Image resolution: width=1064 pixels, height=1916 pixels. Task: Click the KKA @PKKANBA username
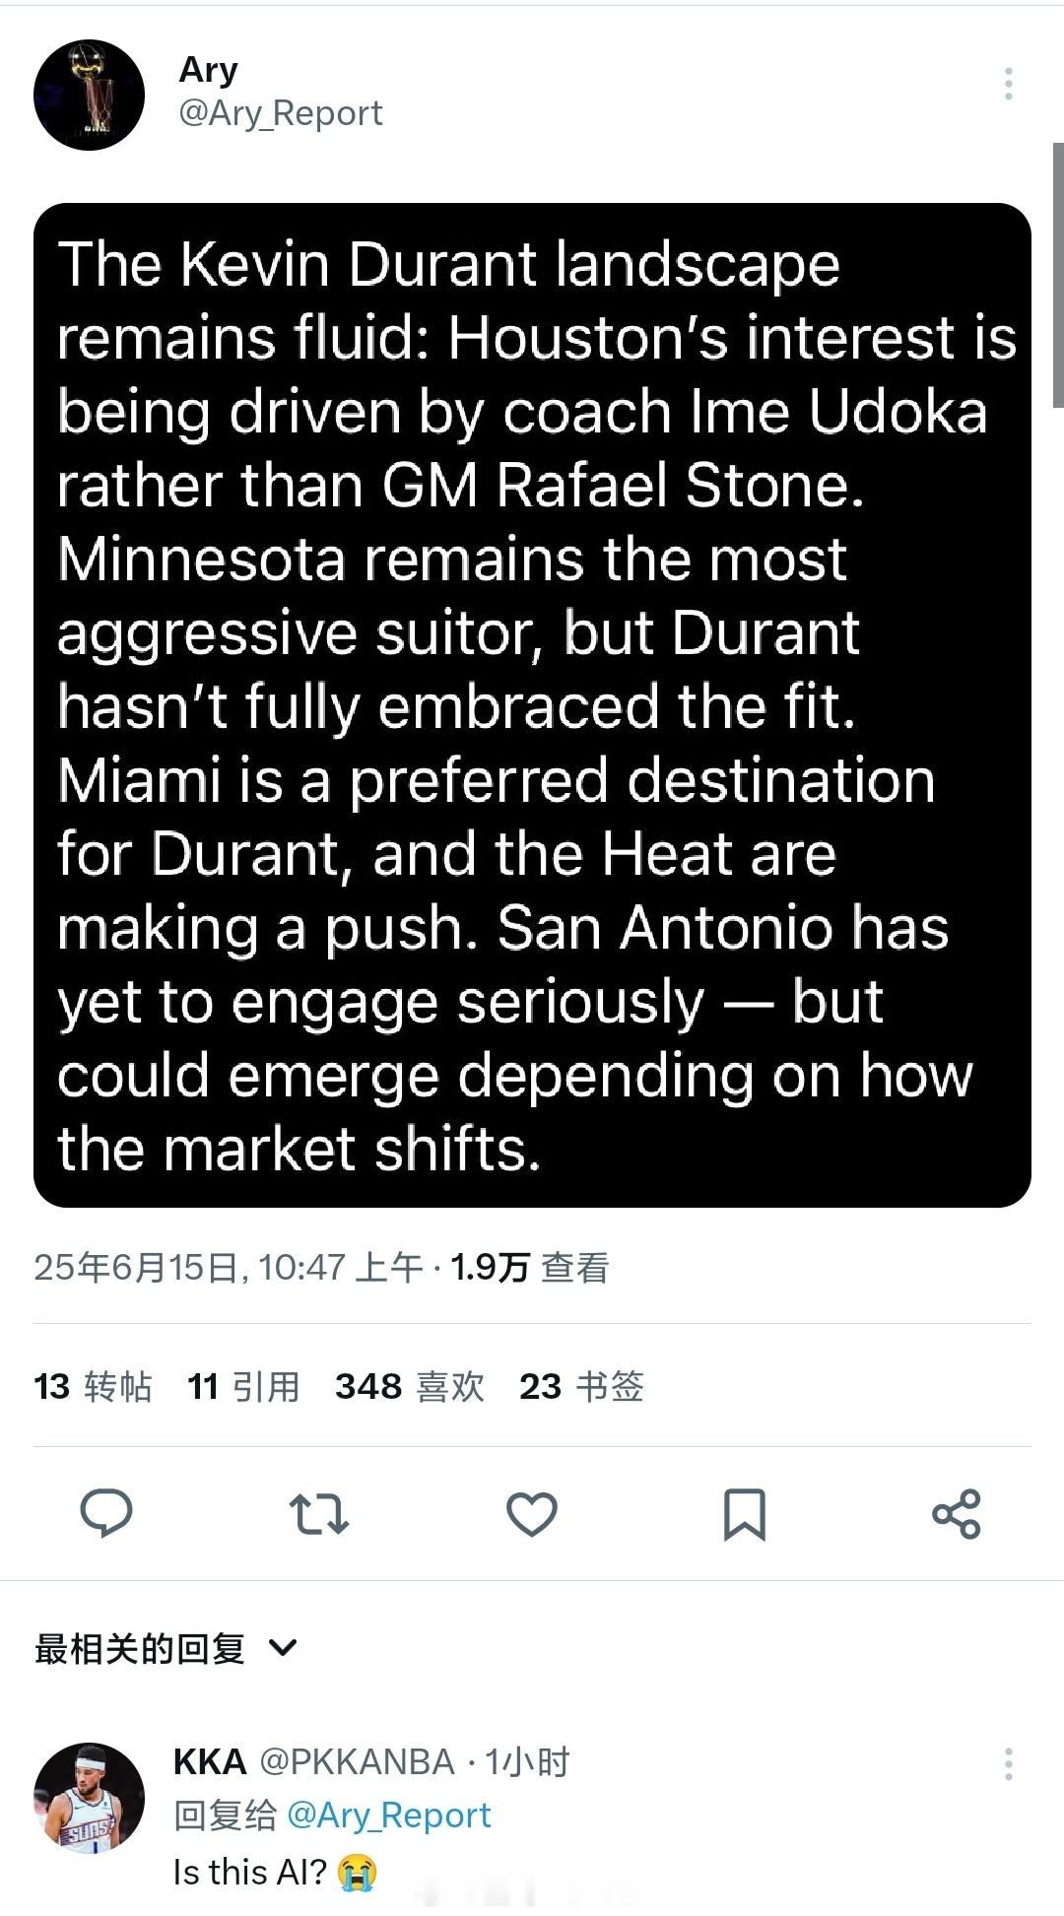pyautogui.click(x=313, y=1761)
